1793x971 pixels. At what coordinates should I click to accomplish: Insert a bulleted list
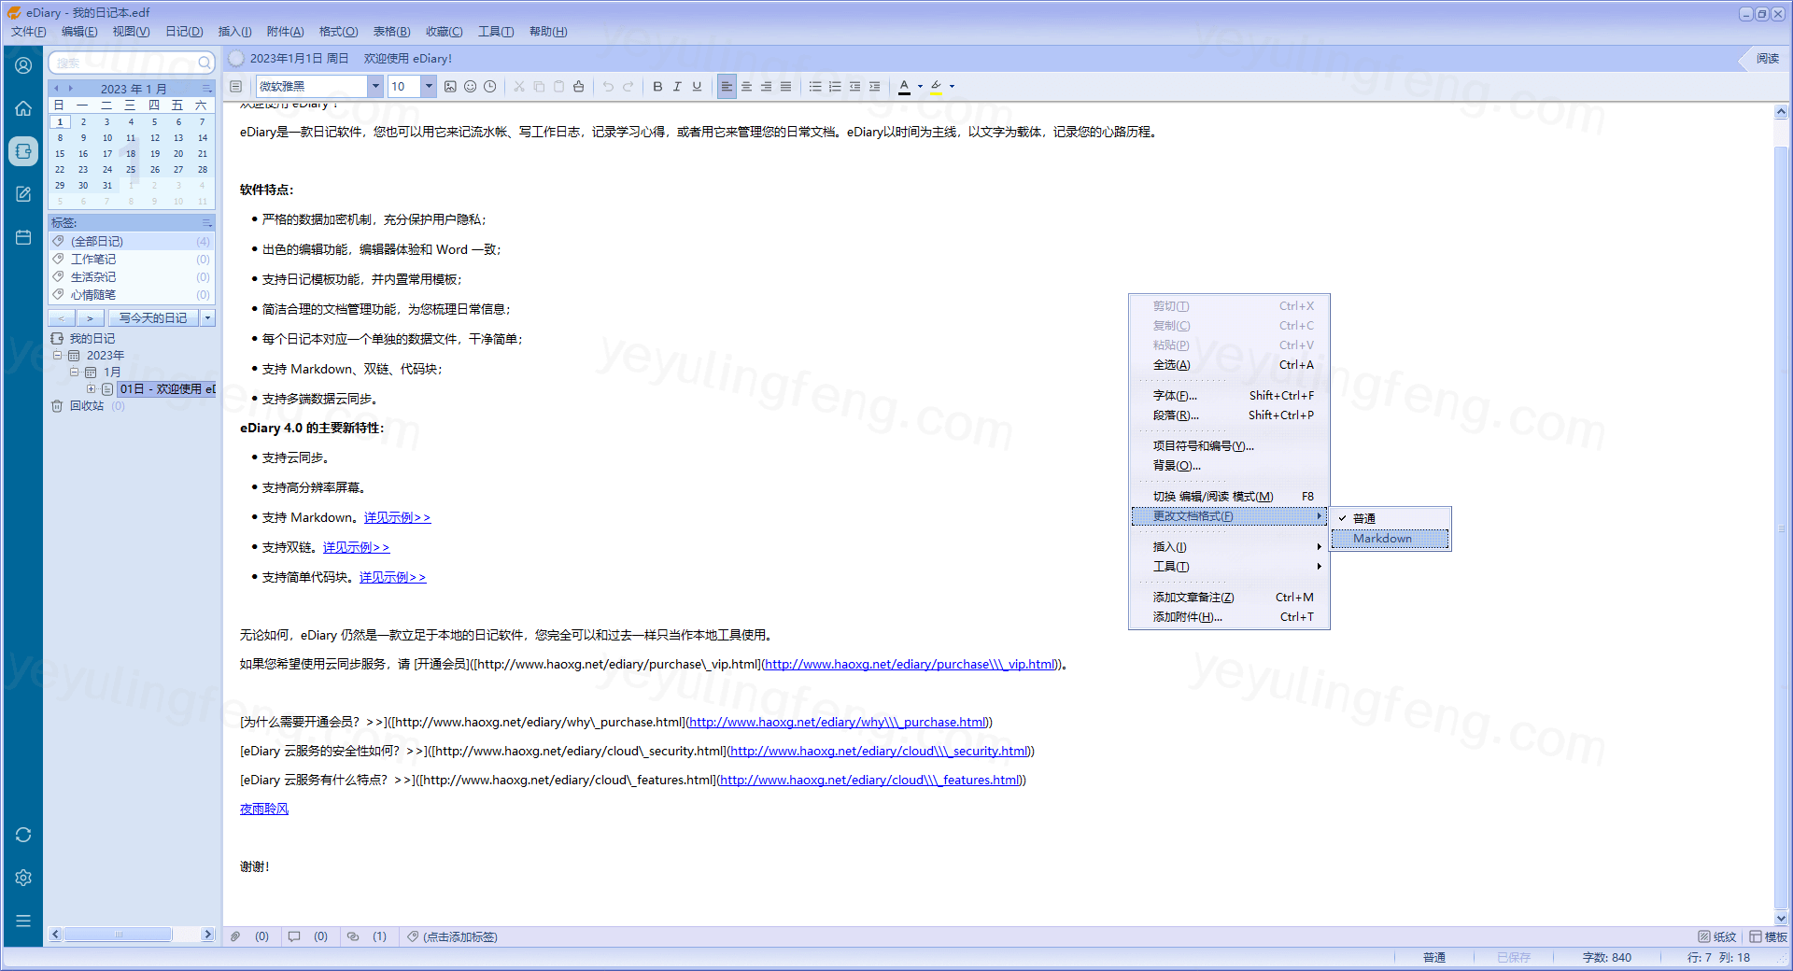815,87
